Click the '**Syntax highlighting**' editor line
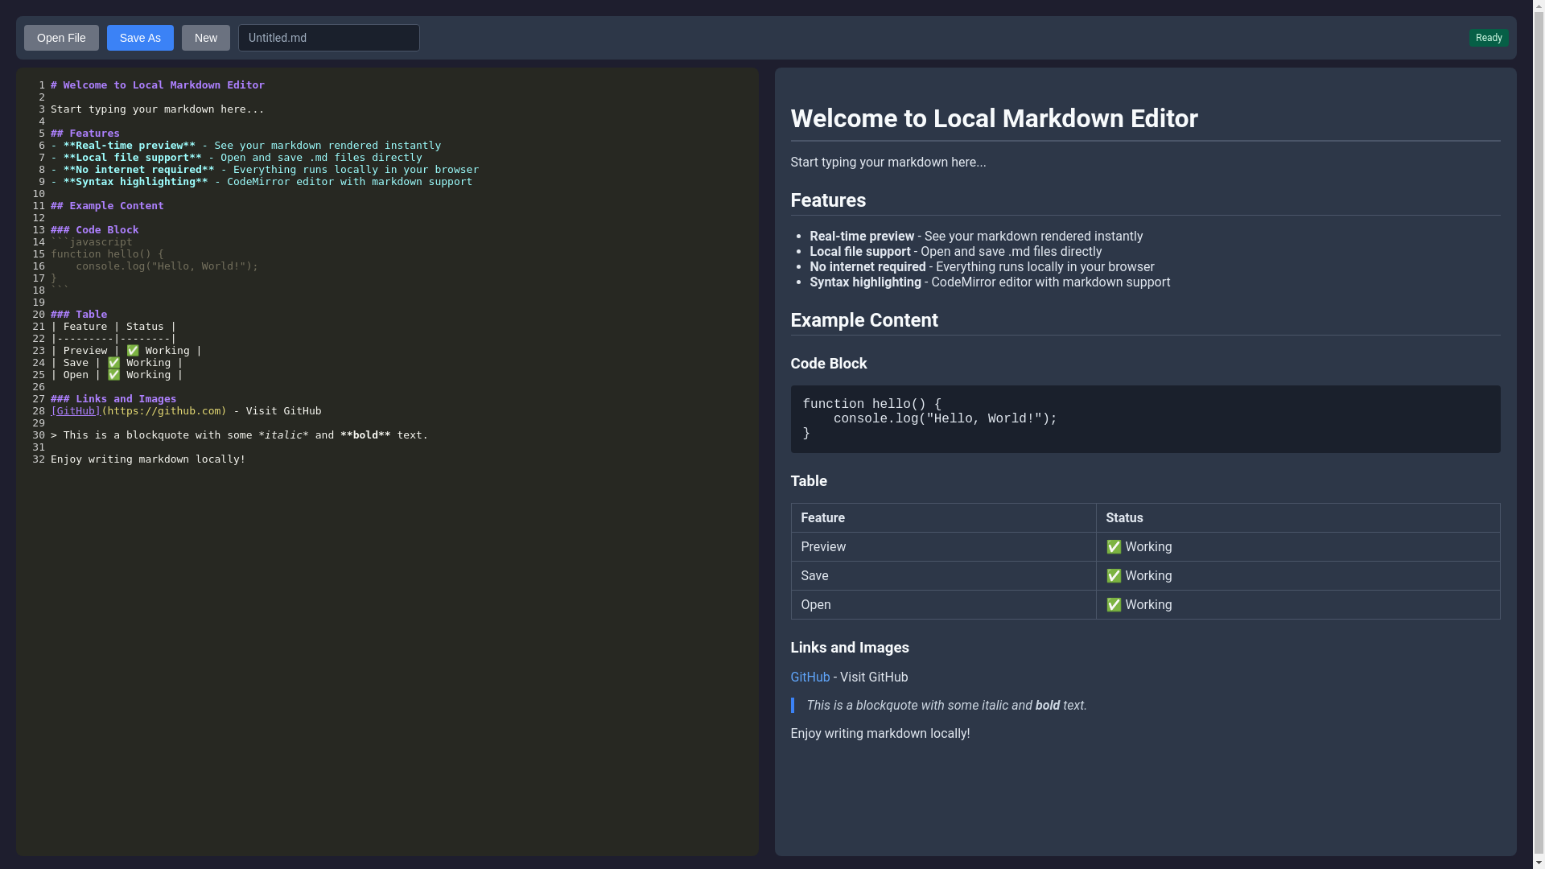Viewport: 1545px width, 869px height. click(x=262, y=182)
